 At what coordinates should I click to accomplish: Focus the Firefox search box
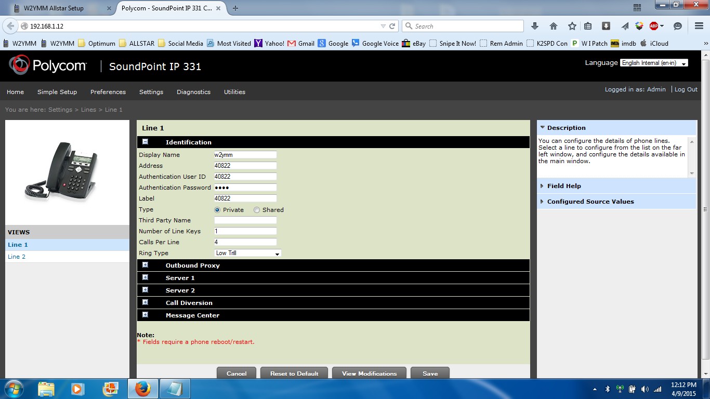(463, 26)
